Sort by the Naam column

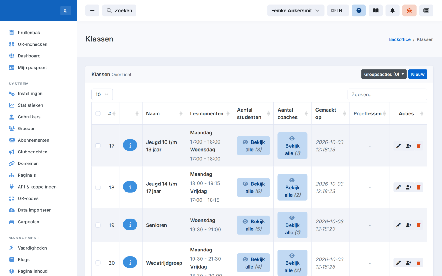[x=164, y=113]
